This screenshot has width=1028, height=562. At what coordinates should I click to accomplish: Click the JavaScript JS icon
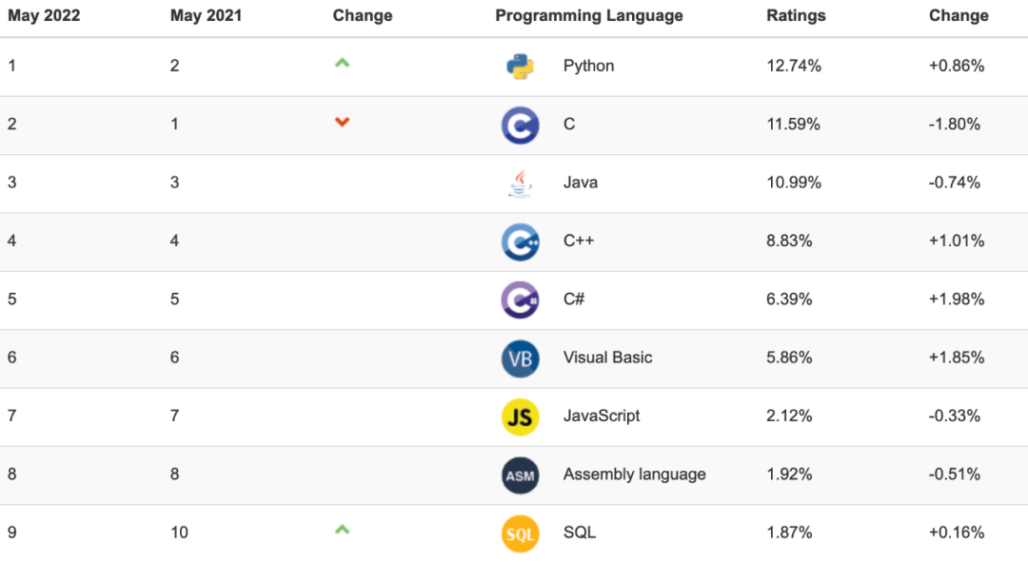pyautogui.click(x=521, y=417)
